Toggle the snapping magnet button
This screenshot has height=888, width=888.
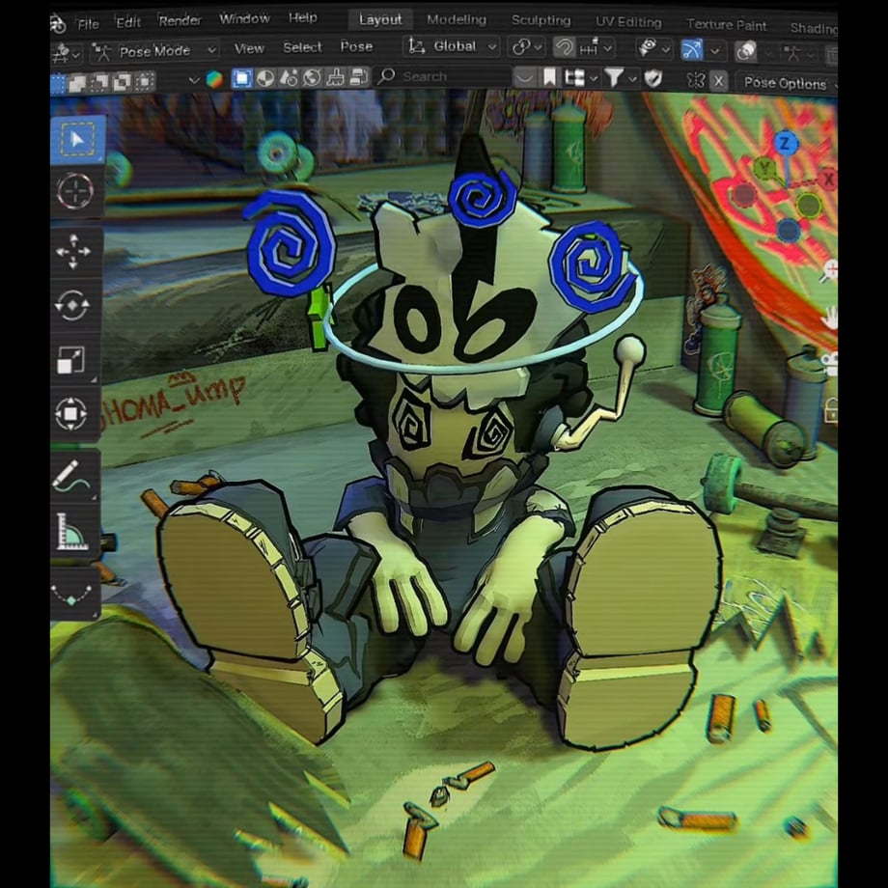tap(564, 47)
